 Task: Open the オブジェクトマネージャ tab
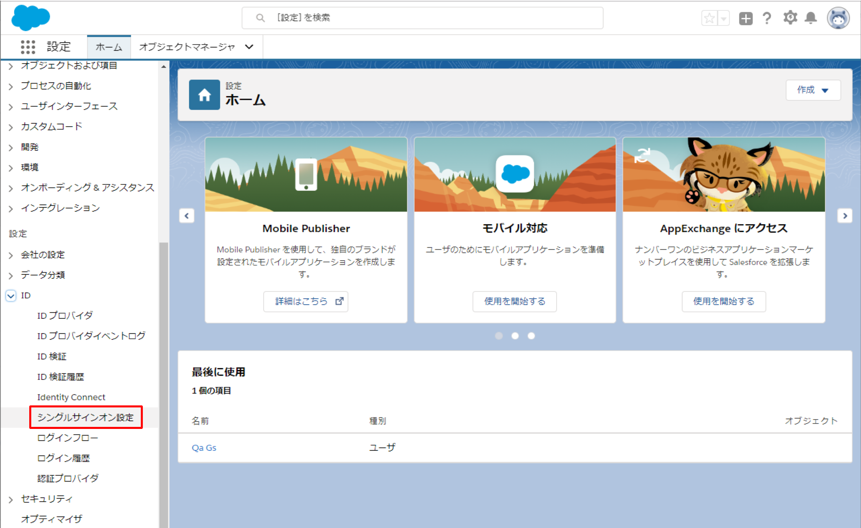187,47
